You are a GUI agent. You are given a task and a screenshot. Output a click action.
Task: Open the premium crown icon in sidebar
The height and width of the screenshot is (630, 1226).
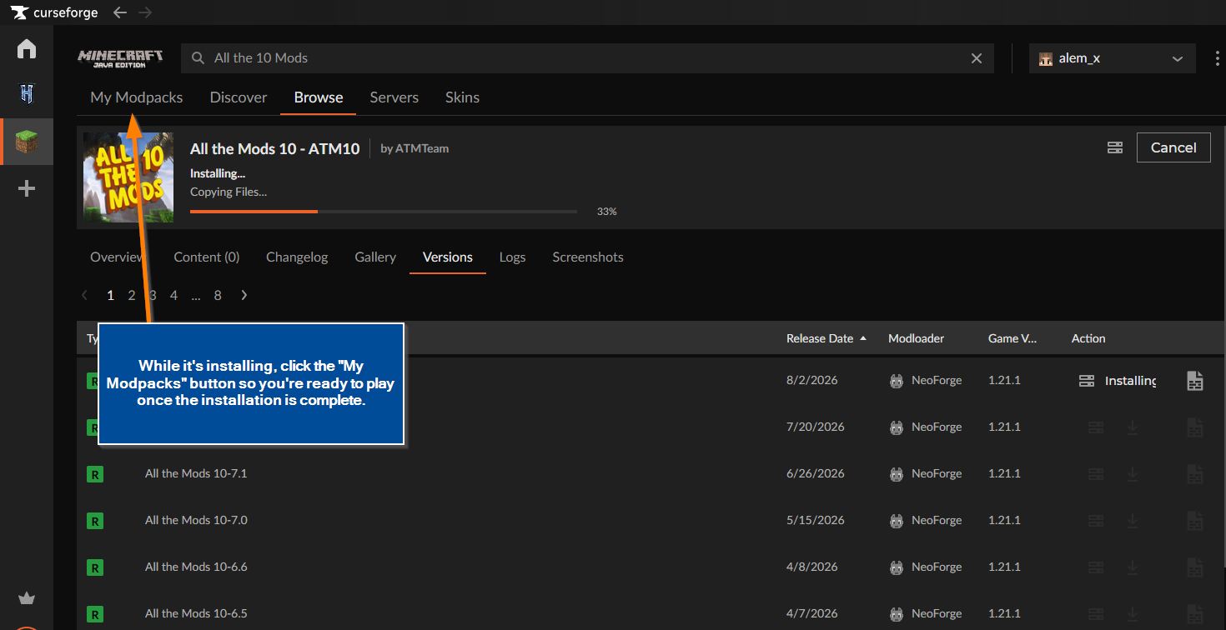(27, 598)
